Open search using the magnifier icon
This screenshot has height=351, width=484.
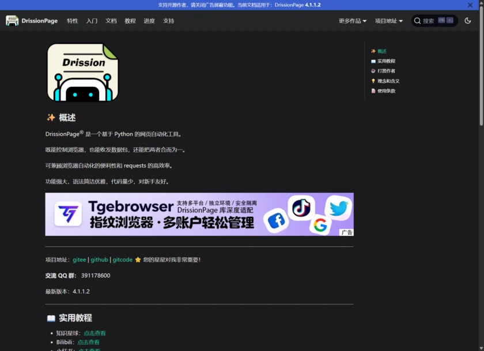pyautogui.click(x=417, y=20)
